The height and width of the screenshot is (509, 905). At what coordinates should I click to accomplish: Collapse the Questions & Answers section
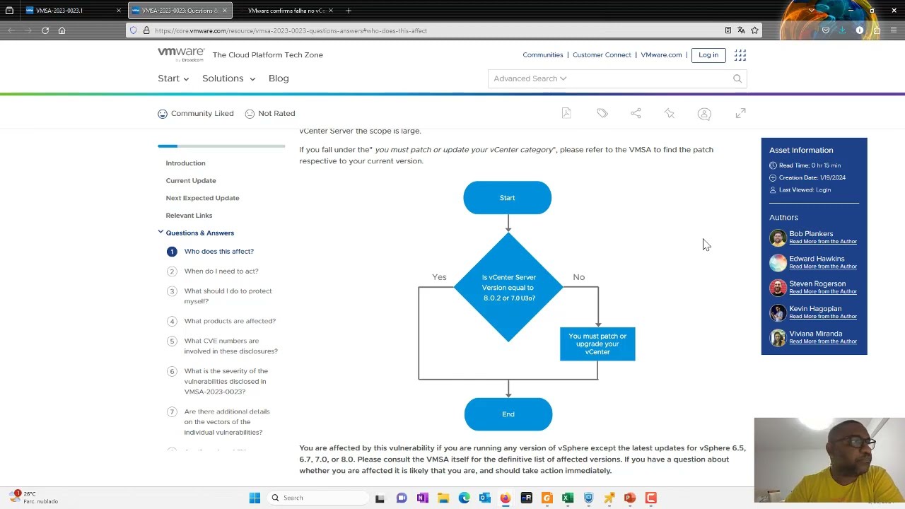(x=160, y=233)
